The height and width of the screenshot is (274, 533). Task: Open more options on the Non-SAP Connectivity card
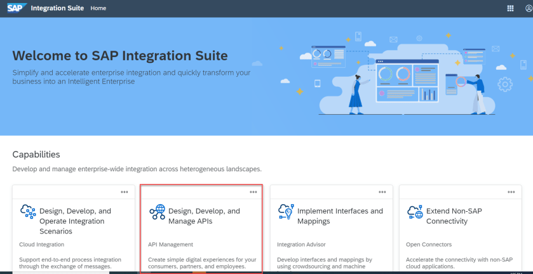pos(511,192)
